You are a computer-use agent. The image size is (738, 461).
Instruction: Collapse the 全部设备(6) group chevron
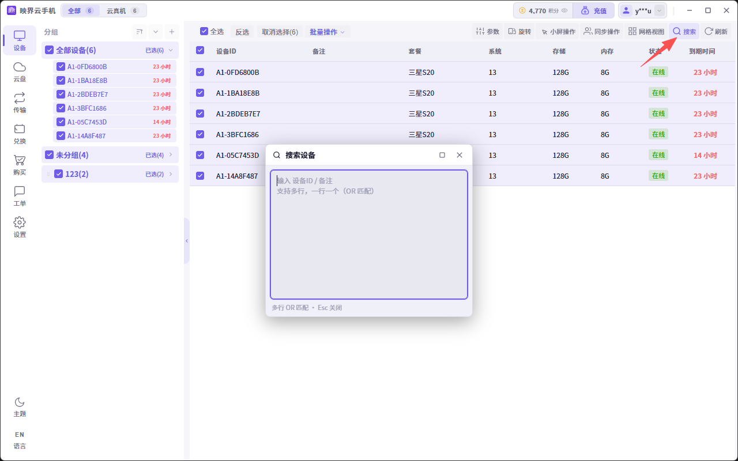171,50
